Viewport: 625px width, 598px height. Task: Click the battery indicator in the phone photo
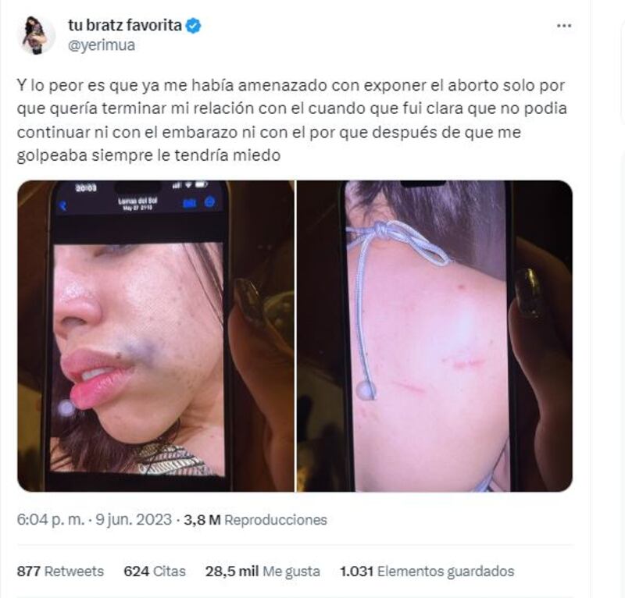(201, 184)
